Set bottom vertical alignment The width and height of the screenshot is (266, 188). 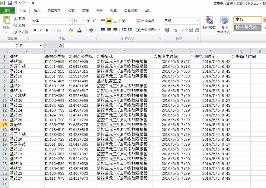coord(115,21)
